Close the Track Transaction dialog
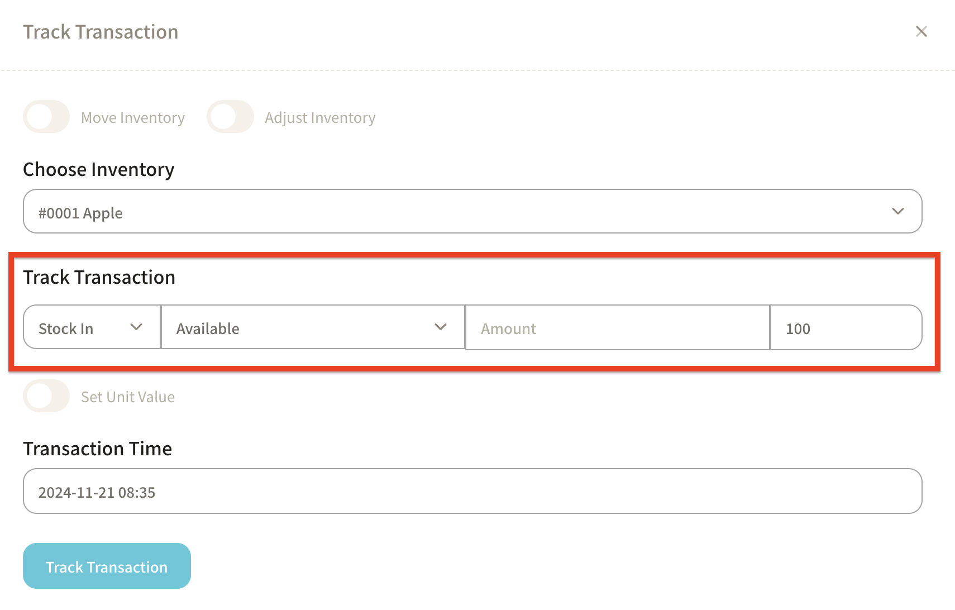This screenshot has width=955, height=610. point(921,32)
